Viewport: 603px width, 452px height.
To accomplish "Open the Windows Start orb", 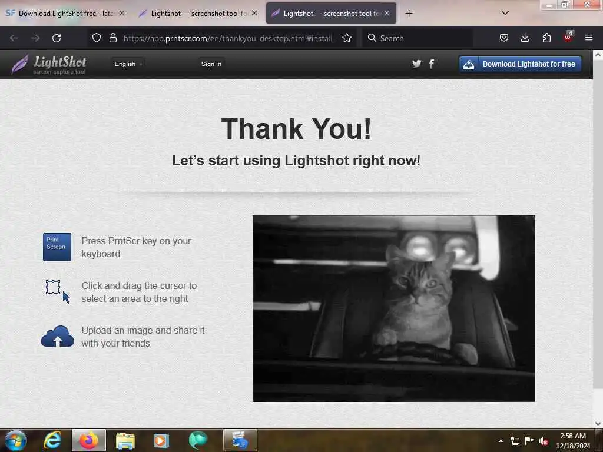I will 16,440.
